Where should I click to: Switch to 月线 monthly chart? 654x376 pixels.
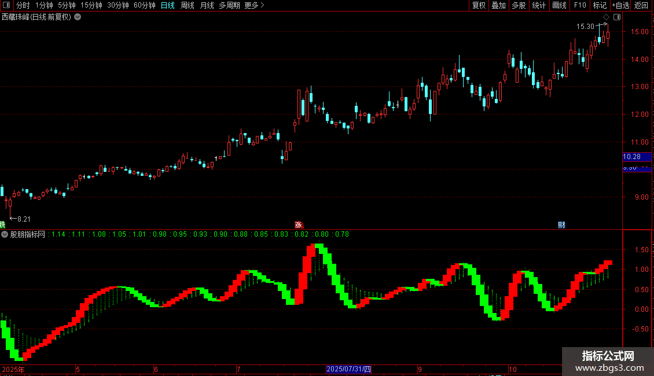207,5
